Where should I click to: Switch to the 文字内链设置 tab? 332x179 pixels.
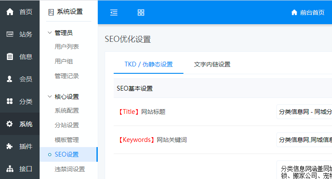212,64
